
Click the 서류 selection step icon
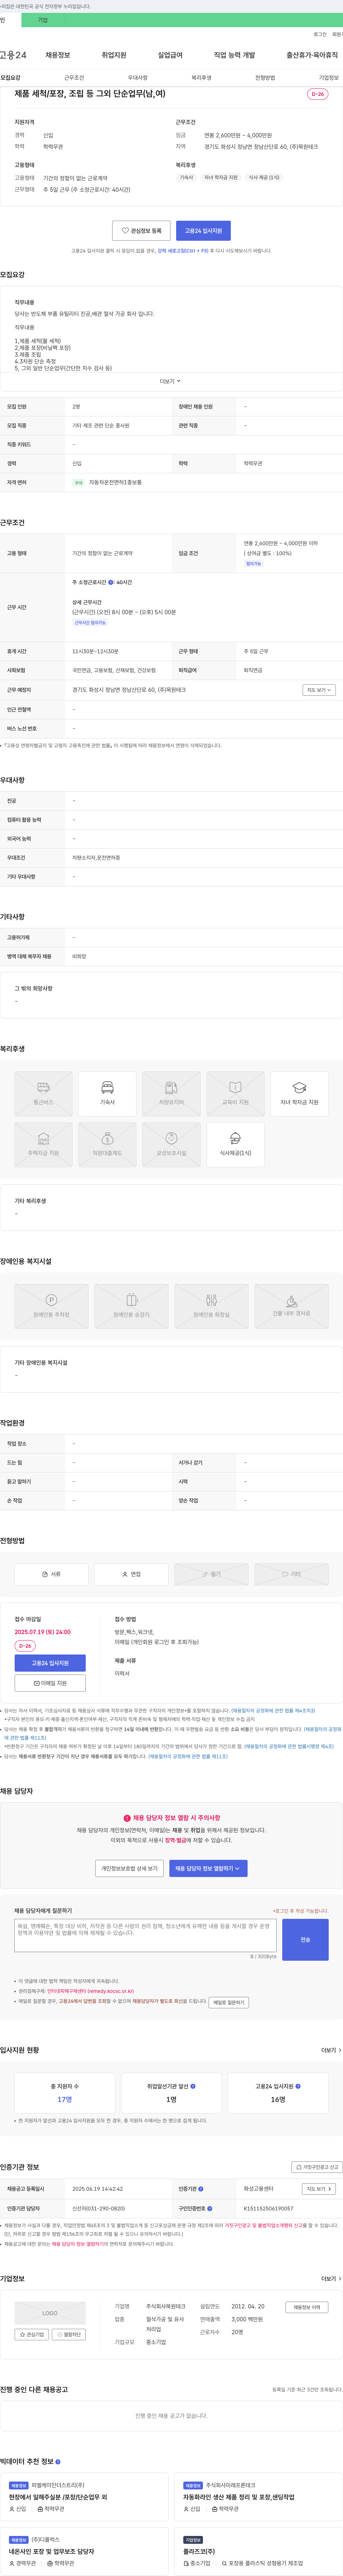pos(51,1574)
